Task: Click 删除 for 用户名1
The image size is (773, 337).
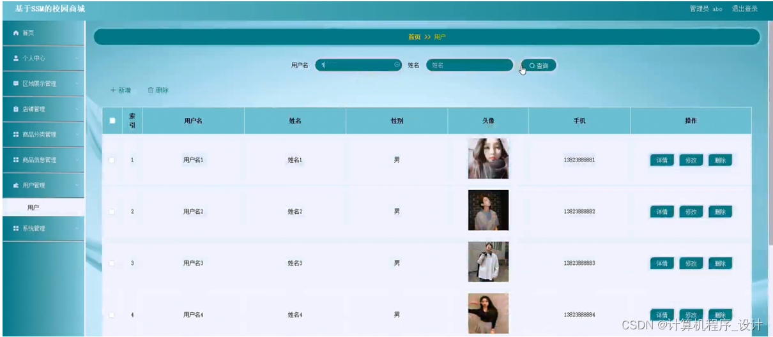Action: click(720, 160)
